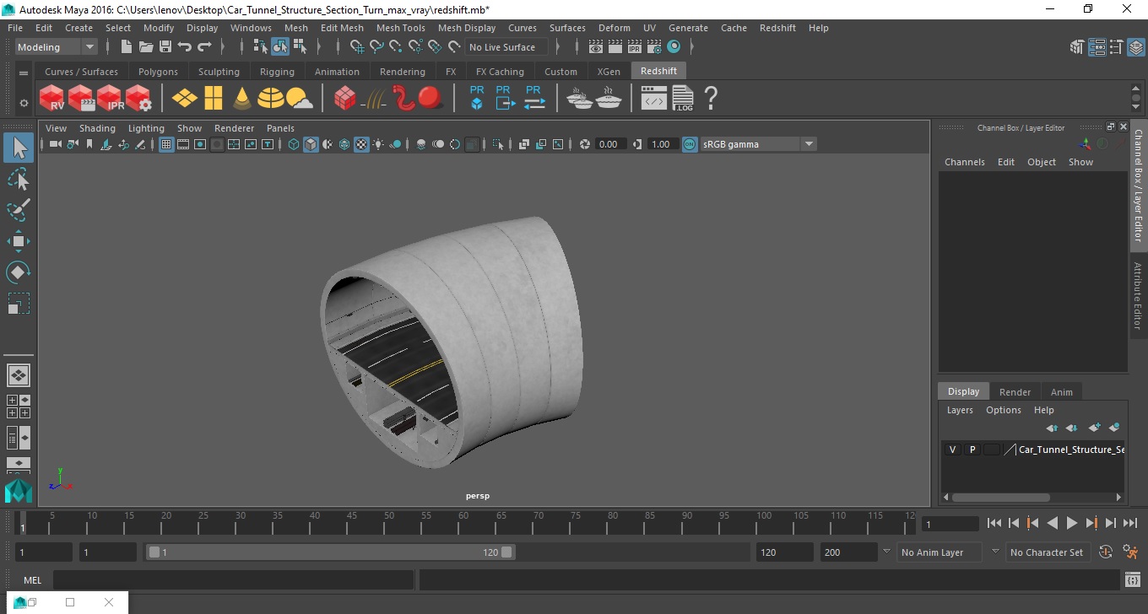Start Redshift IPR render from shelf
This screenshot has height=614, width=1148.
point(110,98)
